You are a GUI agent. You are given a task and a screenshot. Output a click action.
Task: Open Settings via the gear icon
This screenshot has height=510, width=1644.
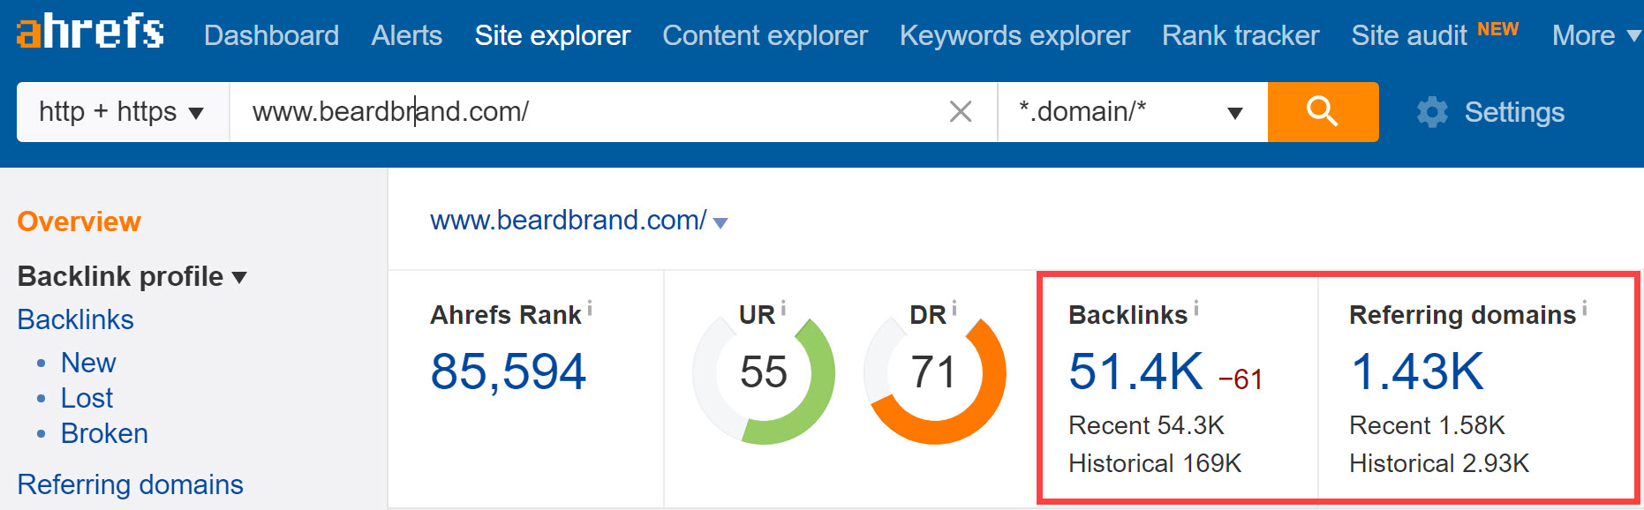tap(1432, 112)
